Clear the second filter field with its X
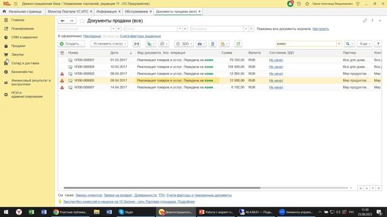 tap(185, 29)
